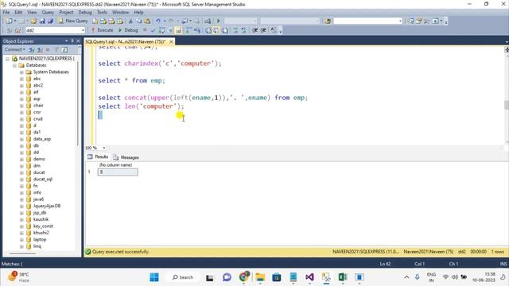
Task: Click the Increase Indent icon
Action: 263,30
